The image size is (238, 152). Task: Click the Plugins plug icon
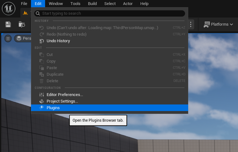[42, 108]
